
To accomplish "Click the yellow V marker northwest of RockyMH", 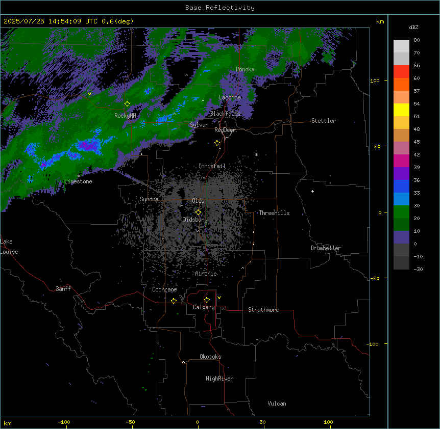I will [x=89, y=94].
